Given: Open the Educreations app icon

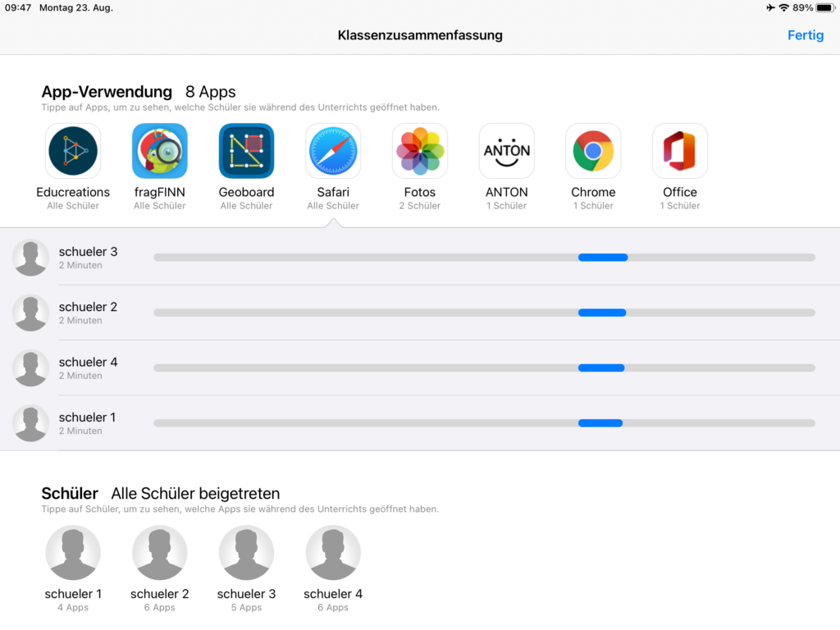Looking at the screenshot, I should click(x=73, y=152).
